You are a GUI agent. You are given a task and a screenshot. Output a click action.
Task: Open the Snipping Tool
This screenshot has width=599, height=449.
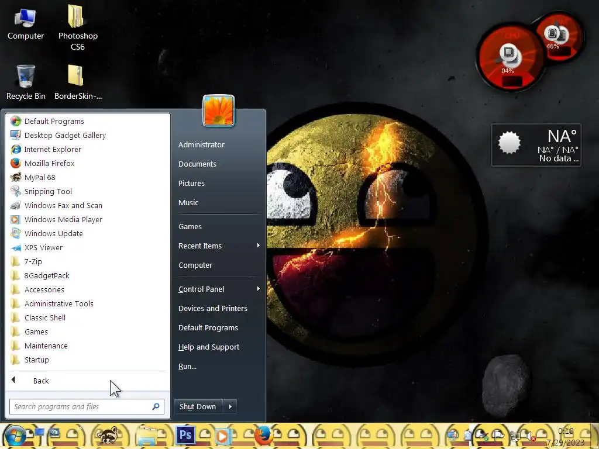point(88,192)
